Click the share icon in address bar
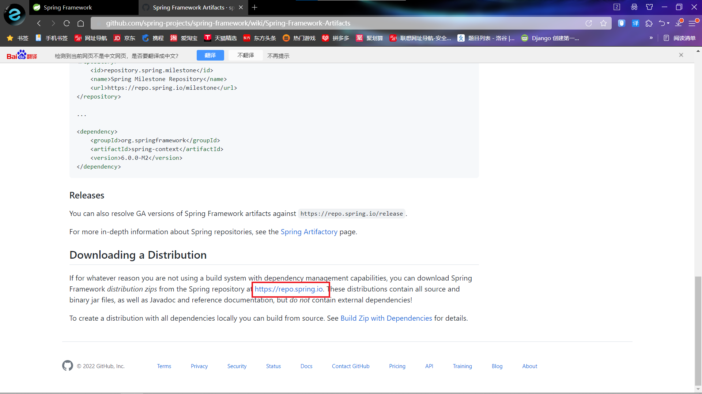The height and width of the screenshot is (394, 702). 589,23
